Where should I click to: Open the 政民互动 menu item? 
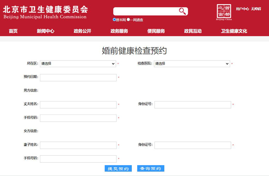pos(193,31)
